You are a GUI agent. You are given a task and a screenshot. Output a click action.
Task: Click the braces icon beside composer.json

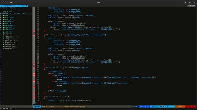point(4,37)
